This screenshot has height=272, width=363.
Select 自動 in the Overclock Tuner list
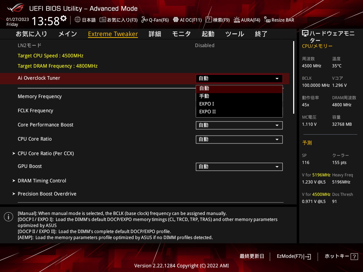[x=239, y=88]
